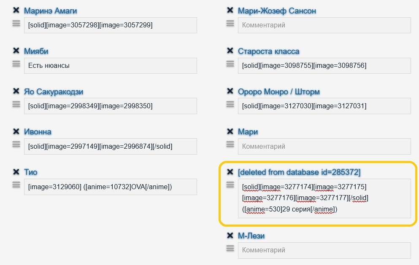The image size is (419, 265).
Task: Click the multiline comment with 29 серия
Action: coord(324,198)
